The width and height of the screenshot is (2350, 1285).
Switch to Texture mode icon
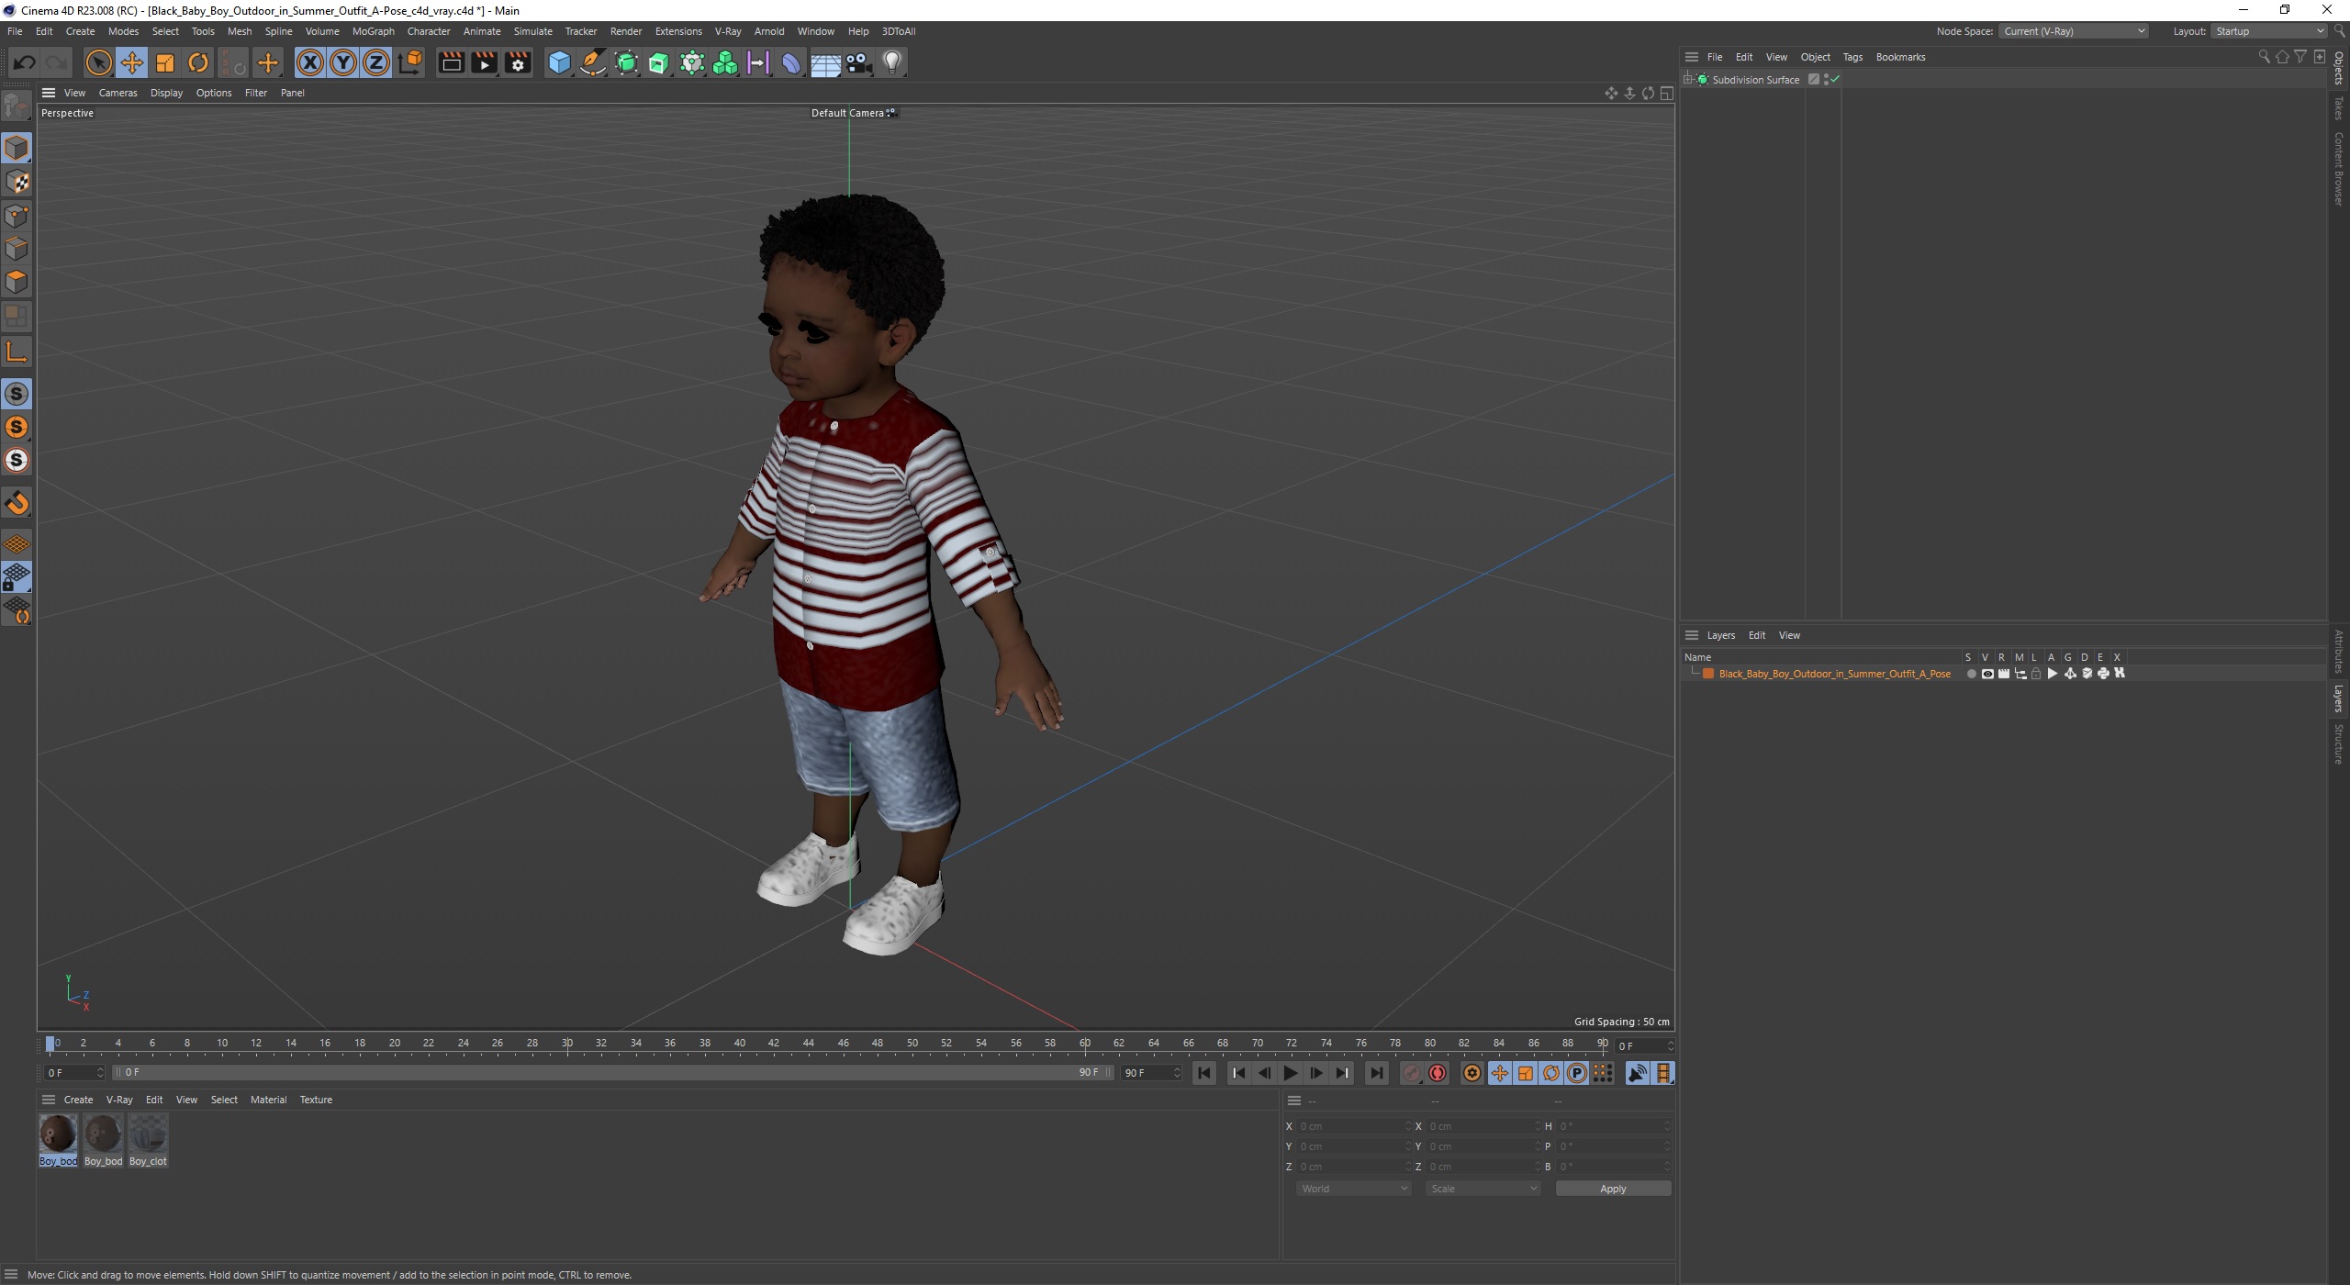[17, 182]
